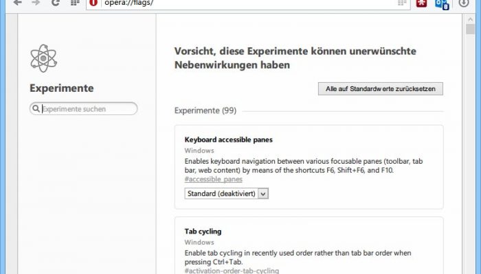The width and height of the screenshot is (481, 274).
Task: Click the opera://flags/ address bar
Action: 248,3
